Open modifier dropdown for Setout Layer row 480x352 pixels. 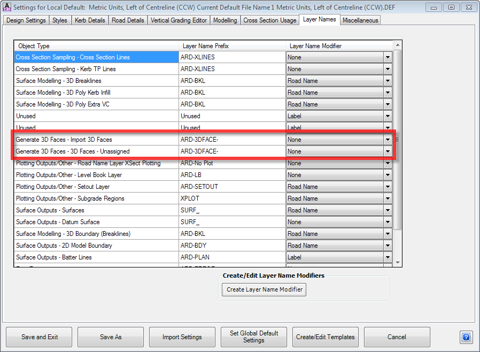388,187
